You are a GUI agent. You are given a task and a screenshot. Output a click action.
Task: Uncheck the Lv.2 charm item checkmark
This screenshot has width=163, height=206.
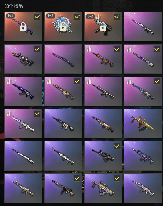[x=77, y=17]
